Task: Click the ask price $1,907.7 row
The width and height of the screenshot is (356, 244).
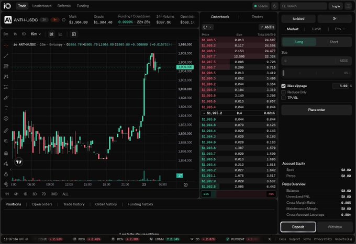Action: pyautogui.click(x=238, y=56)
